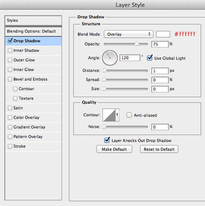Click the Contour curve thumbnail
Screen dimensions: 205x206
[109, 115]
